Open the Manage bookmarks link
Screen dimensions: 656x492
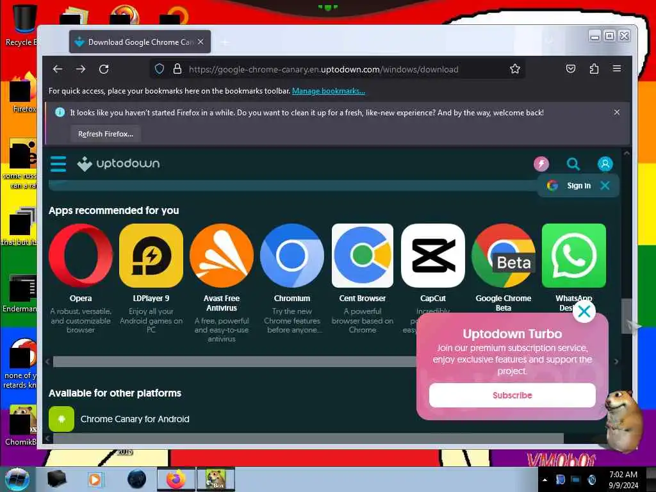[329, 91]
